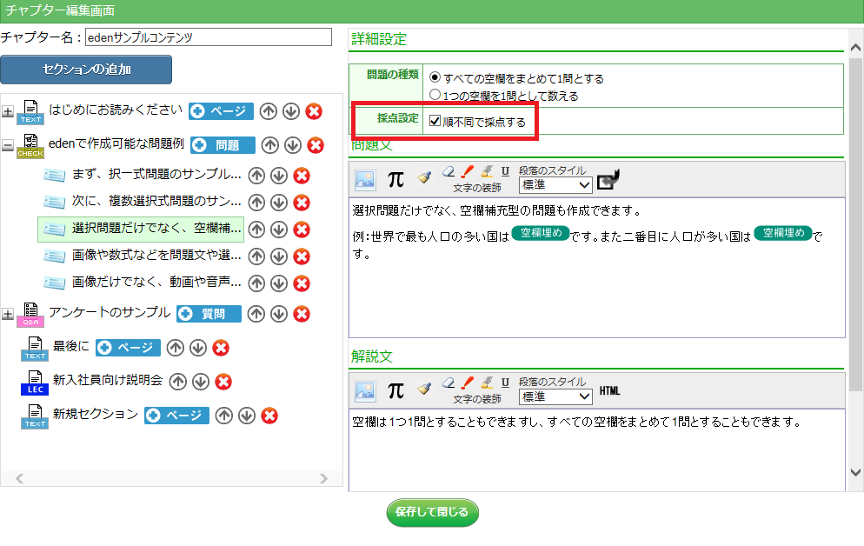864x546 pixels.
Task: Move はじめにお読みください section down
Action: point(291,111)
